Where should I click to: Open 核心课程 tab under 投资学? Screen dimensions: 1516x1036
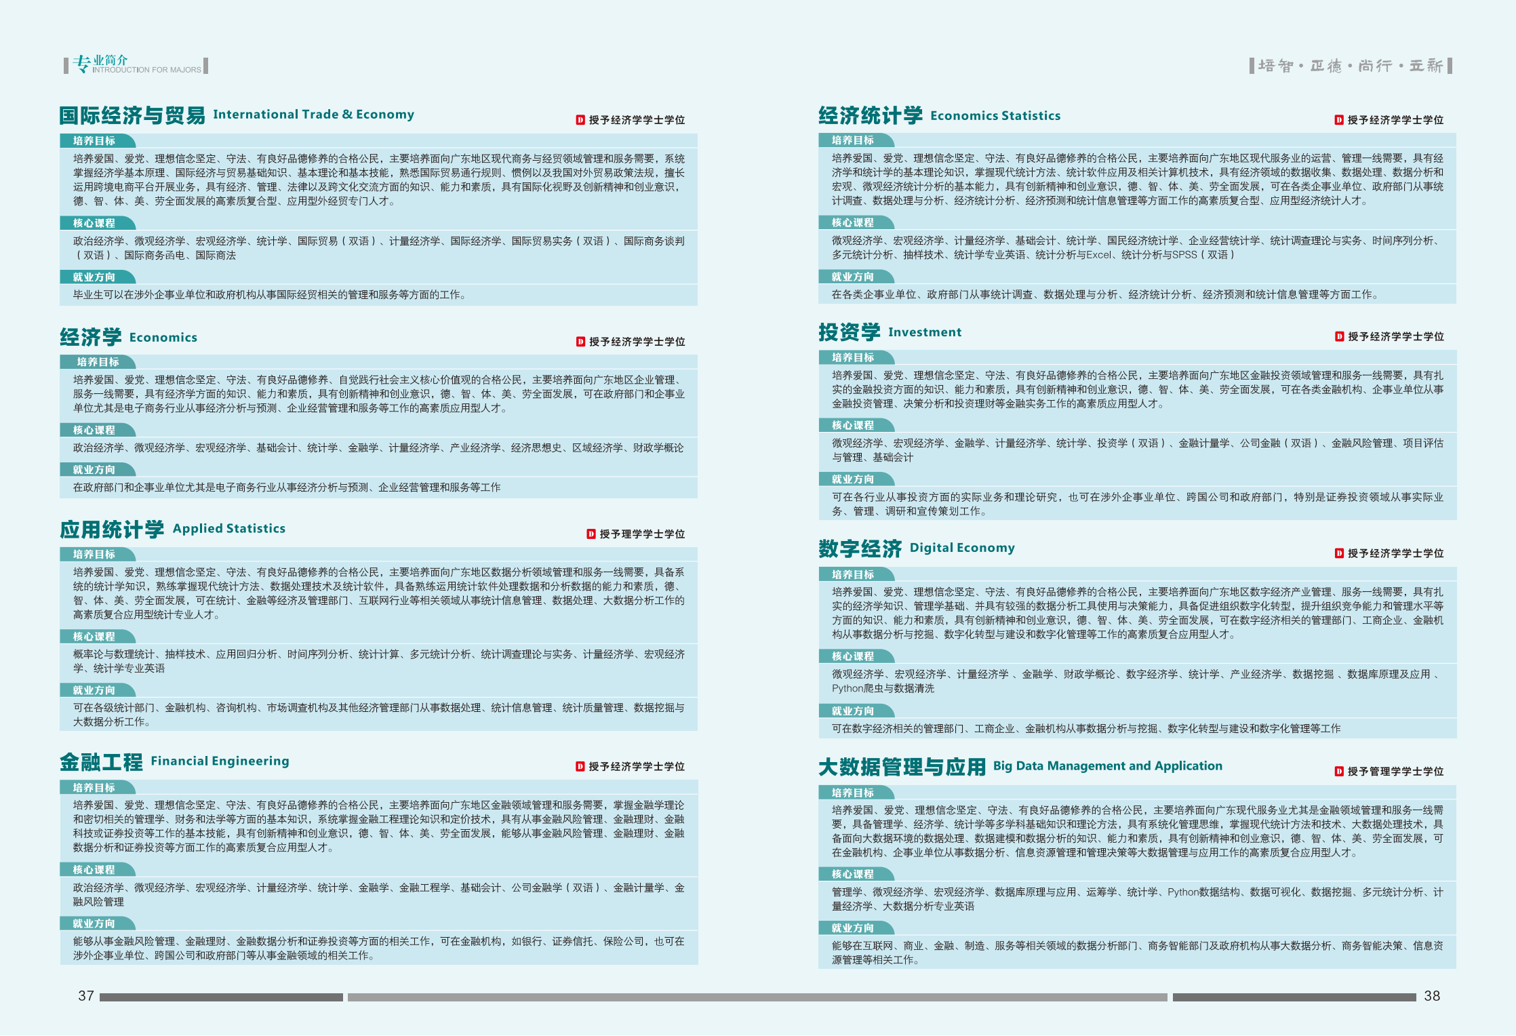click(856, 425)
